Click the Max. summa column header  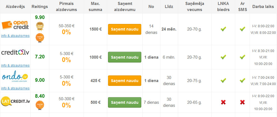click(96, 6)
